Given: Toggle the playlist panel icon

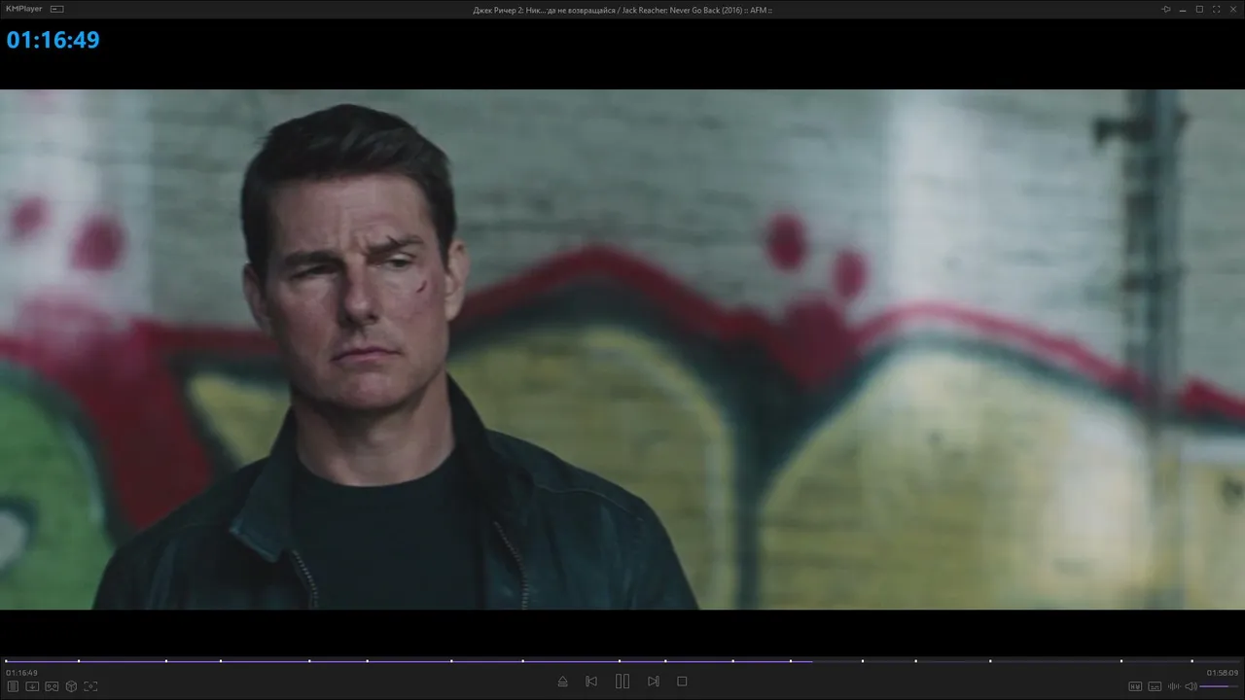Looking at the screenshot, I should 13,686.
